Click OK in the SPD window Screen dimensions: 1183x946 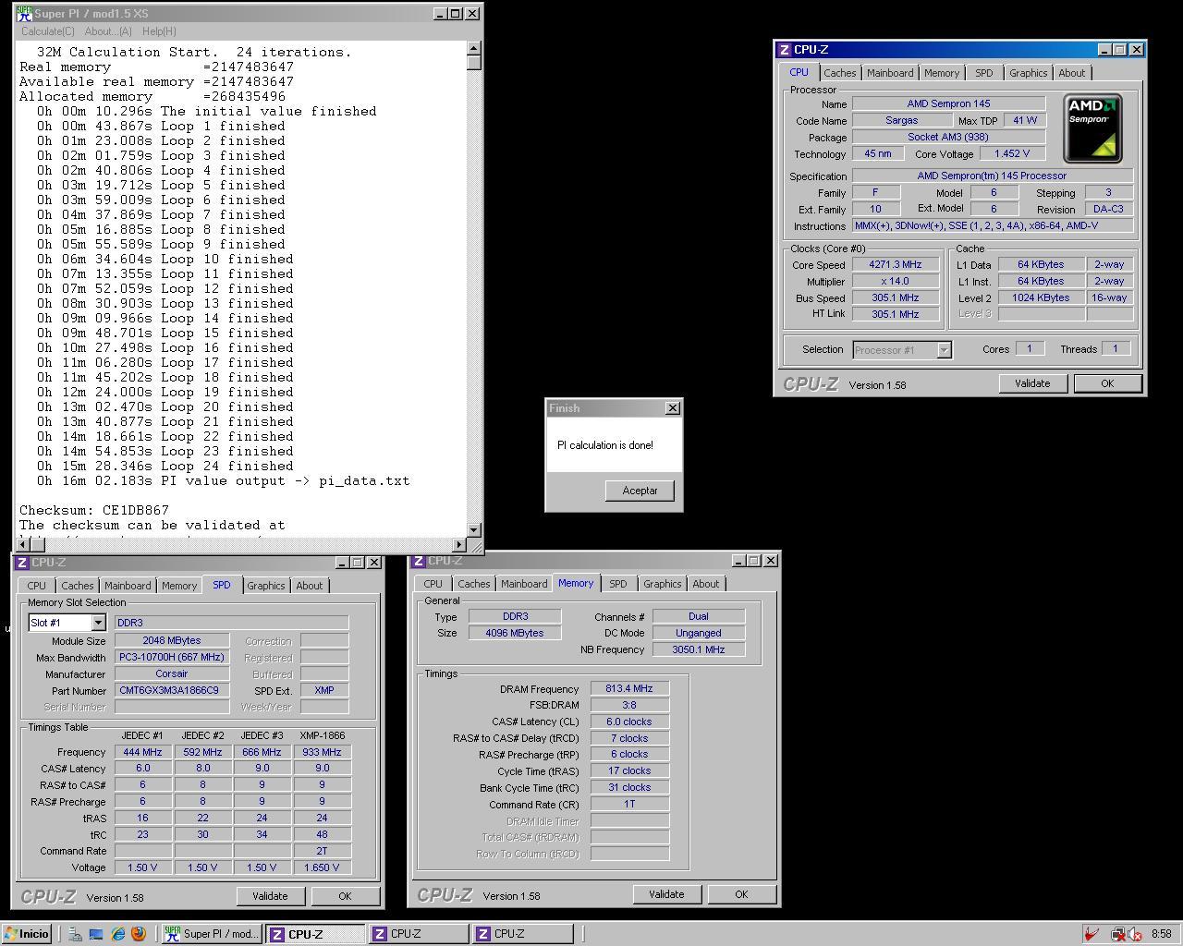tap(345, 896)
